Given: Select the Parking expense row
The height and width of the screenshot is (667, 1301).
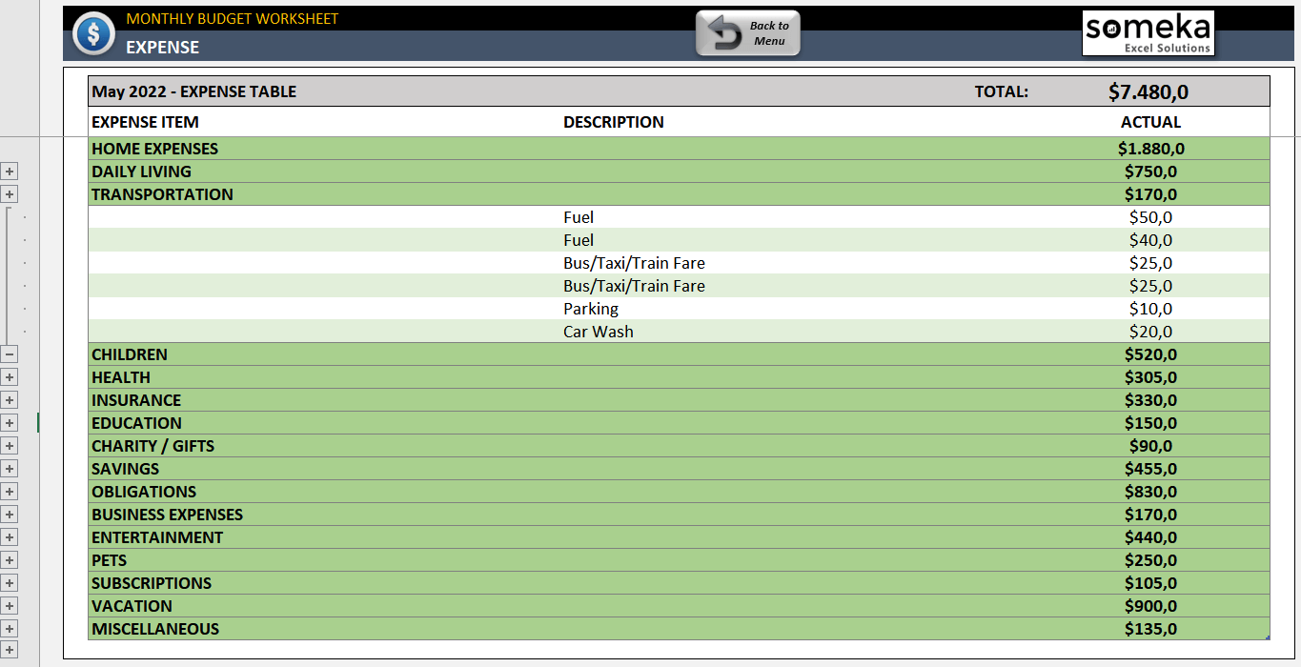Looking at the screenshot, I should 591,308.
